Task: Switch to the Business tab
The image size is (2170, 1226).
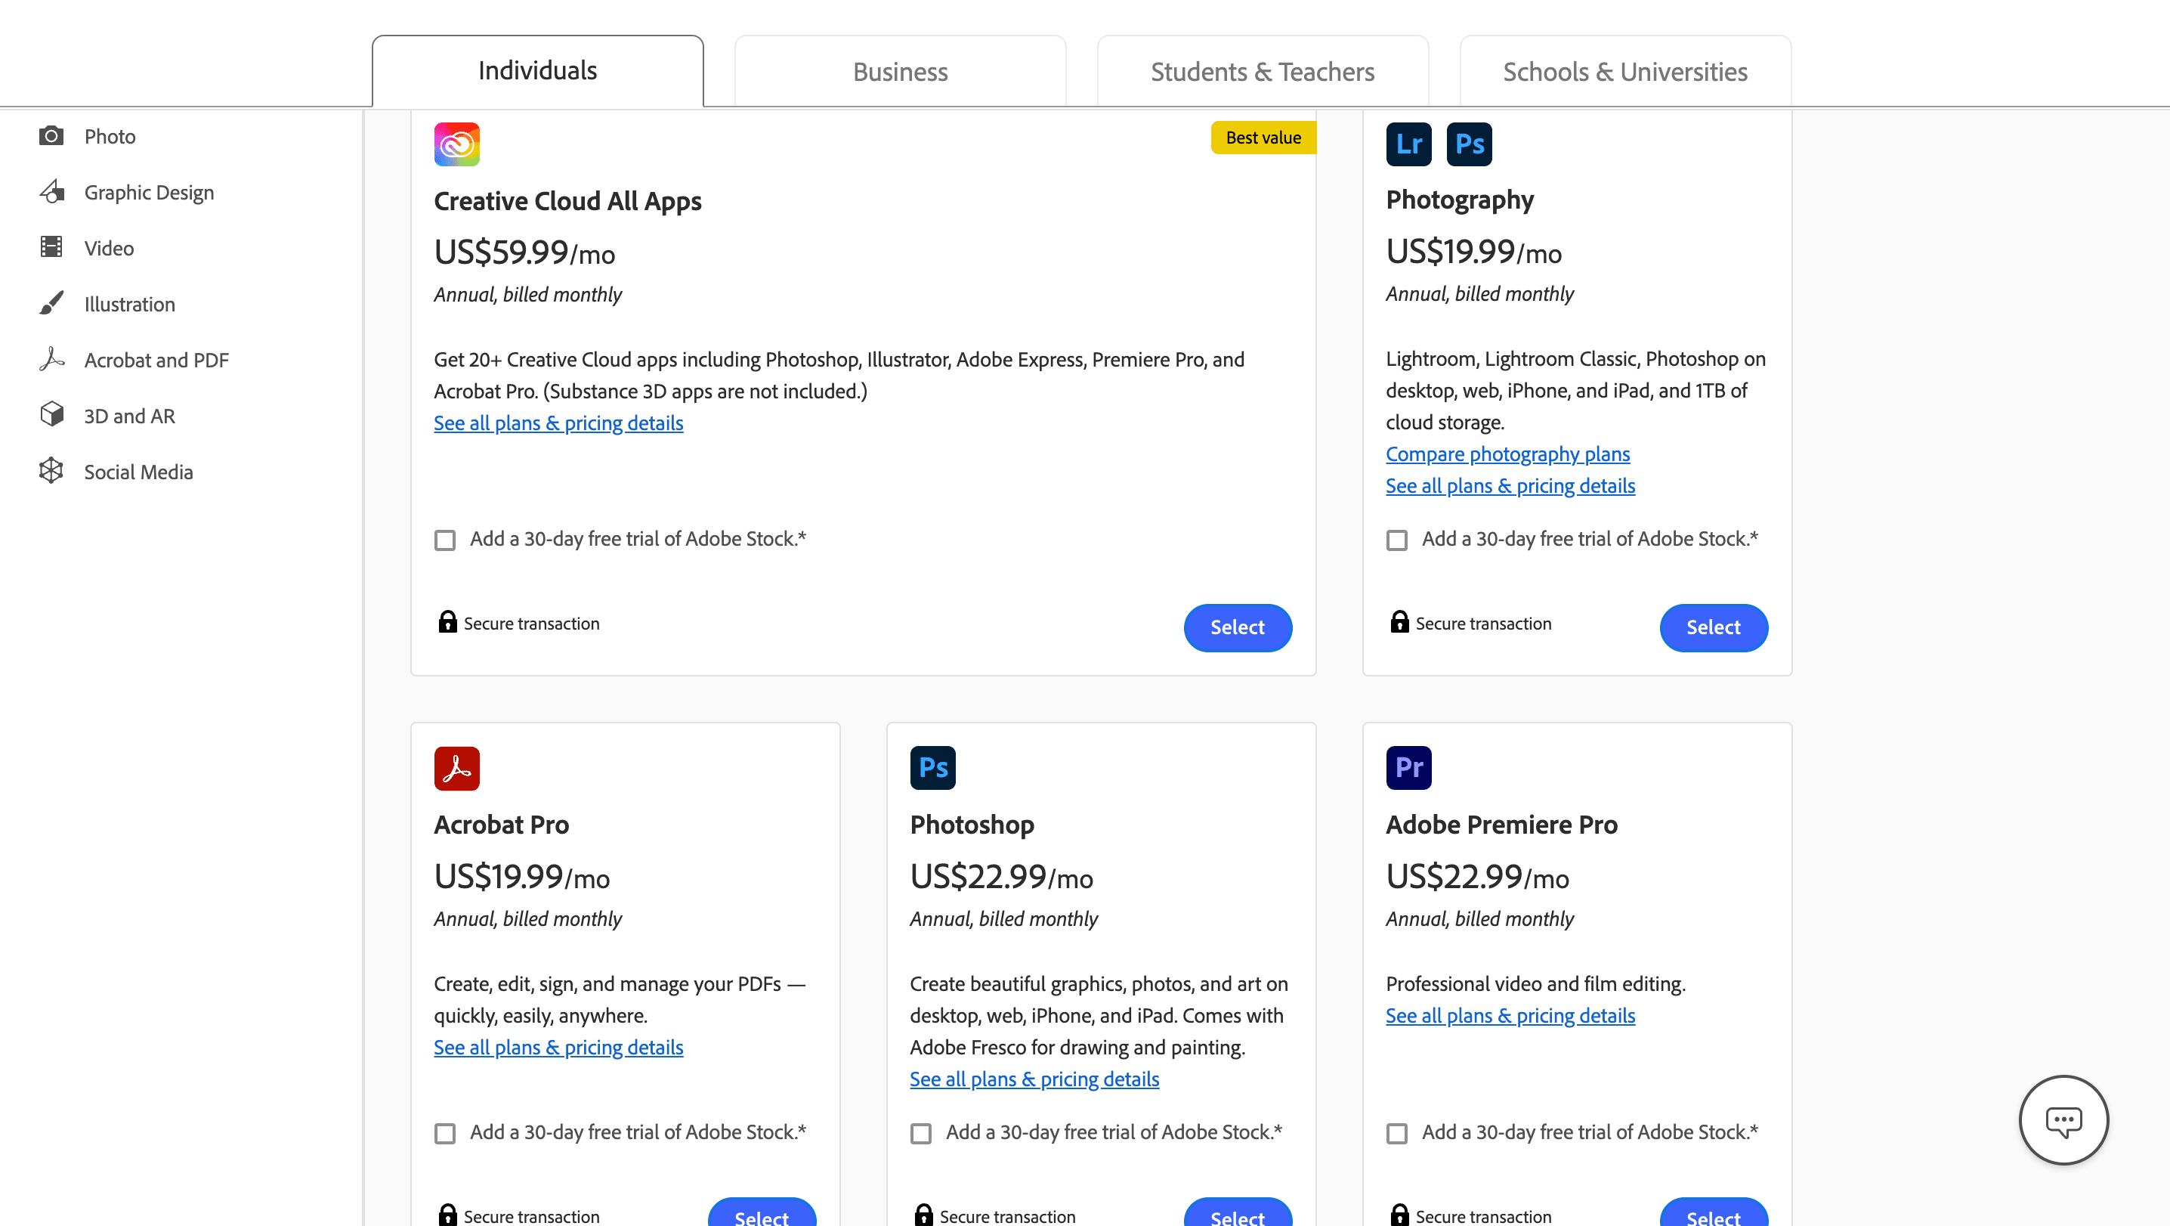Action: [x=900, y=71]
